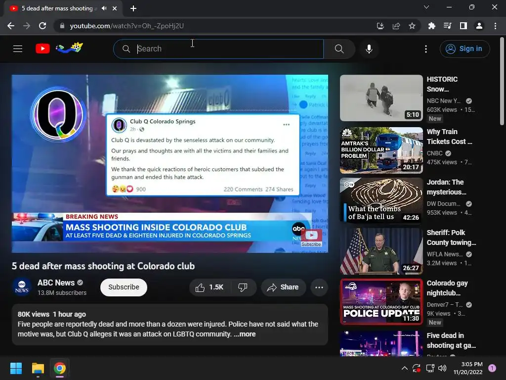This screenshot has width=506, height=380.
Task: Click Subscribe watermark in video corner
Action: [311, 238]
